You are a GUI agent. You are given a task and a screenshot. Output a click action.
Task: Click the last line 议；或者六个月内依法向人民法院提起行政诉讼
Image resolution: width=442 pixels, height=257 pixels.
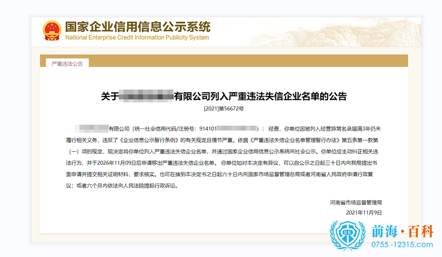(x=122, y=186)
